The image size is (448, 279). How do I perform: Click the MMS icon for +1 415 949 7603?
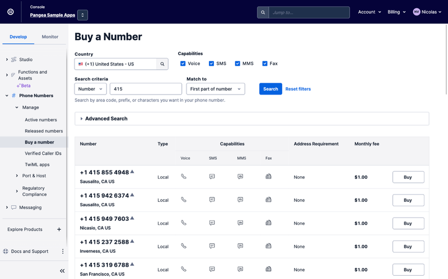(240, 223)
